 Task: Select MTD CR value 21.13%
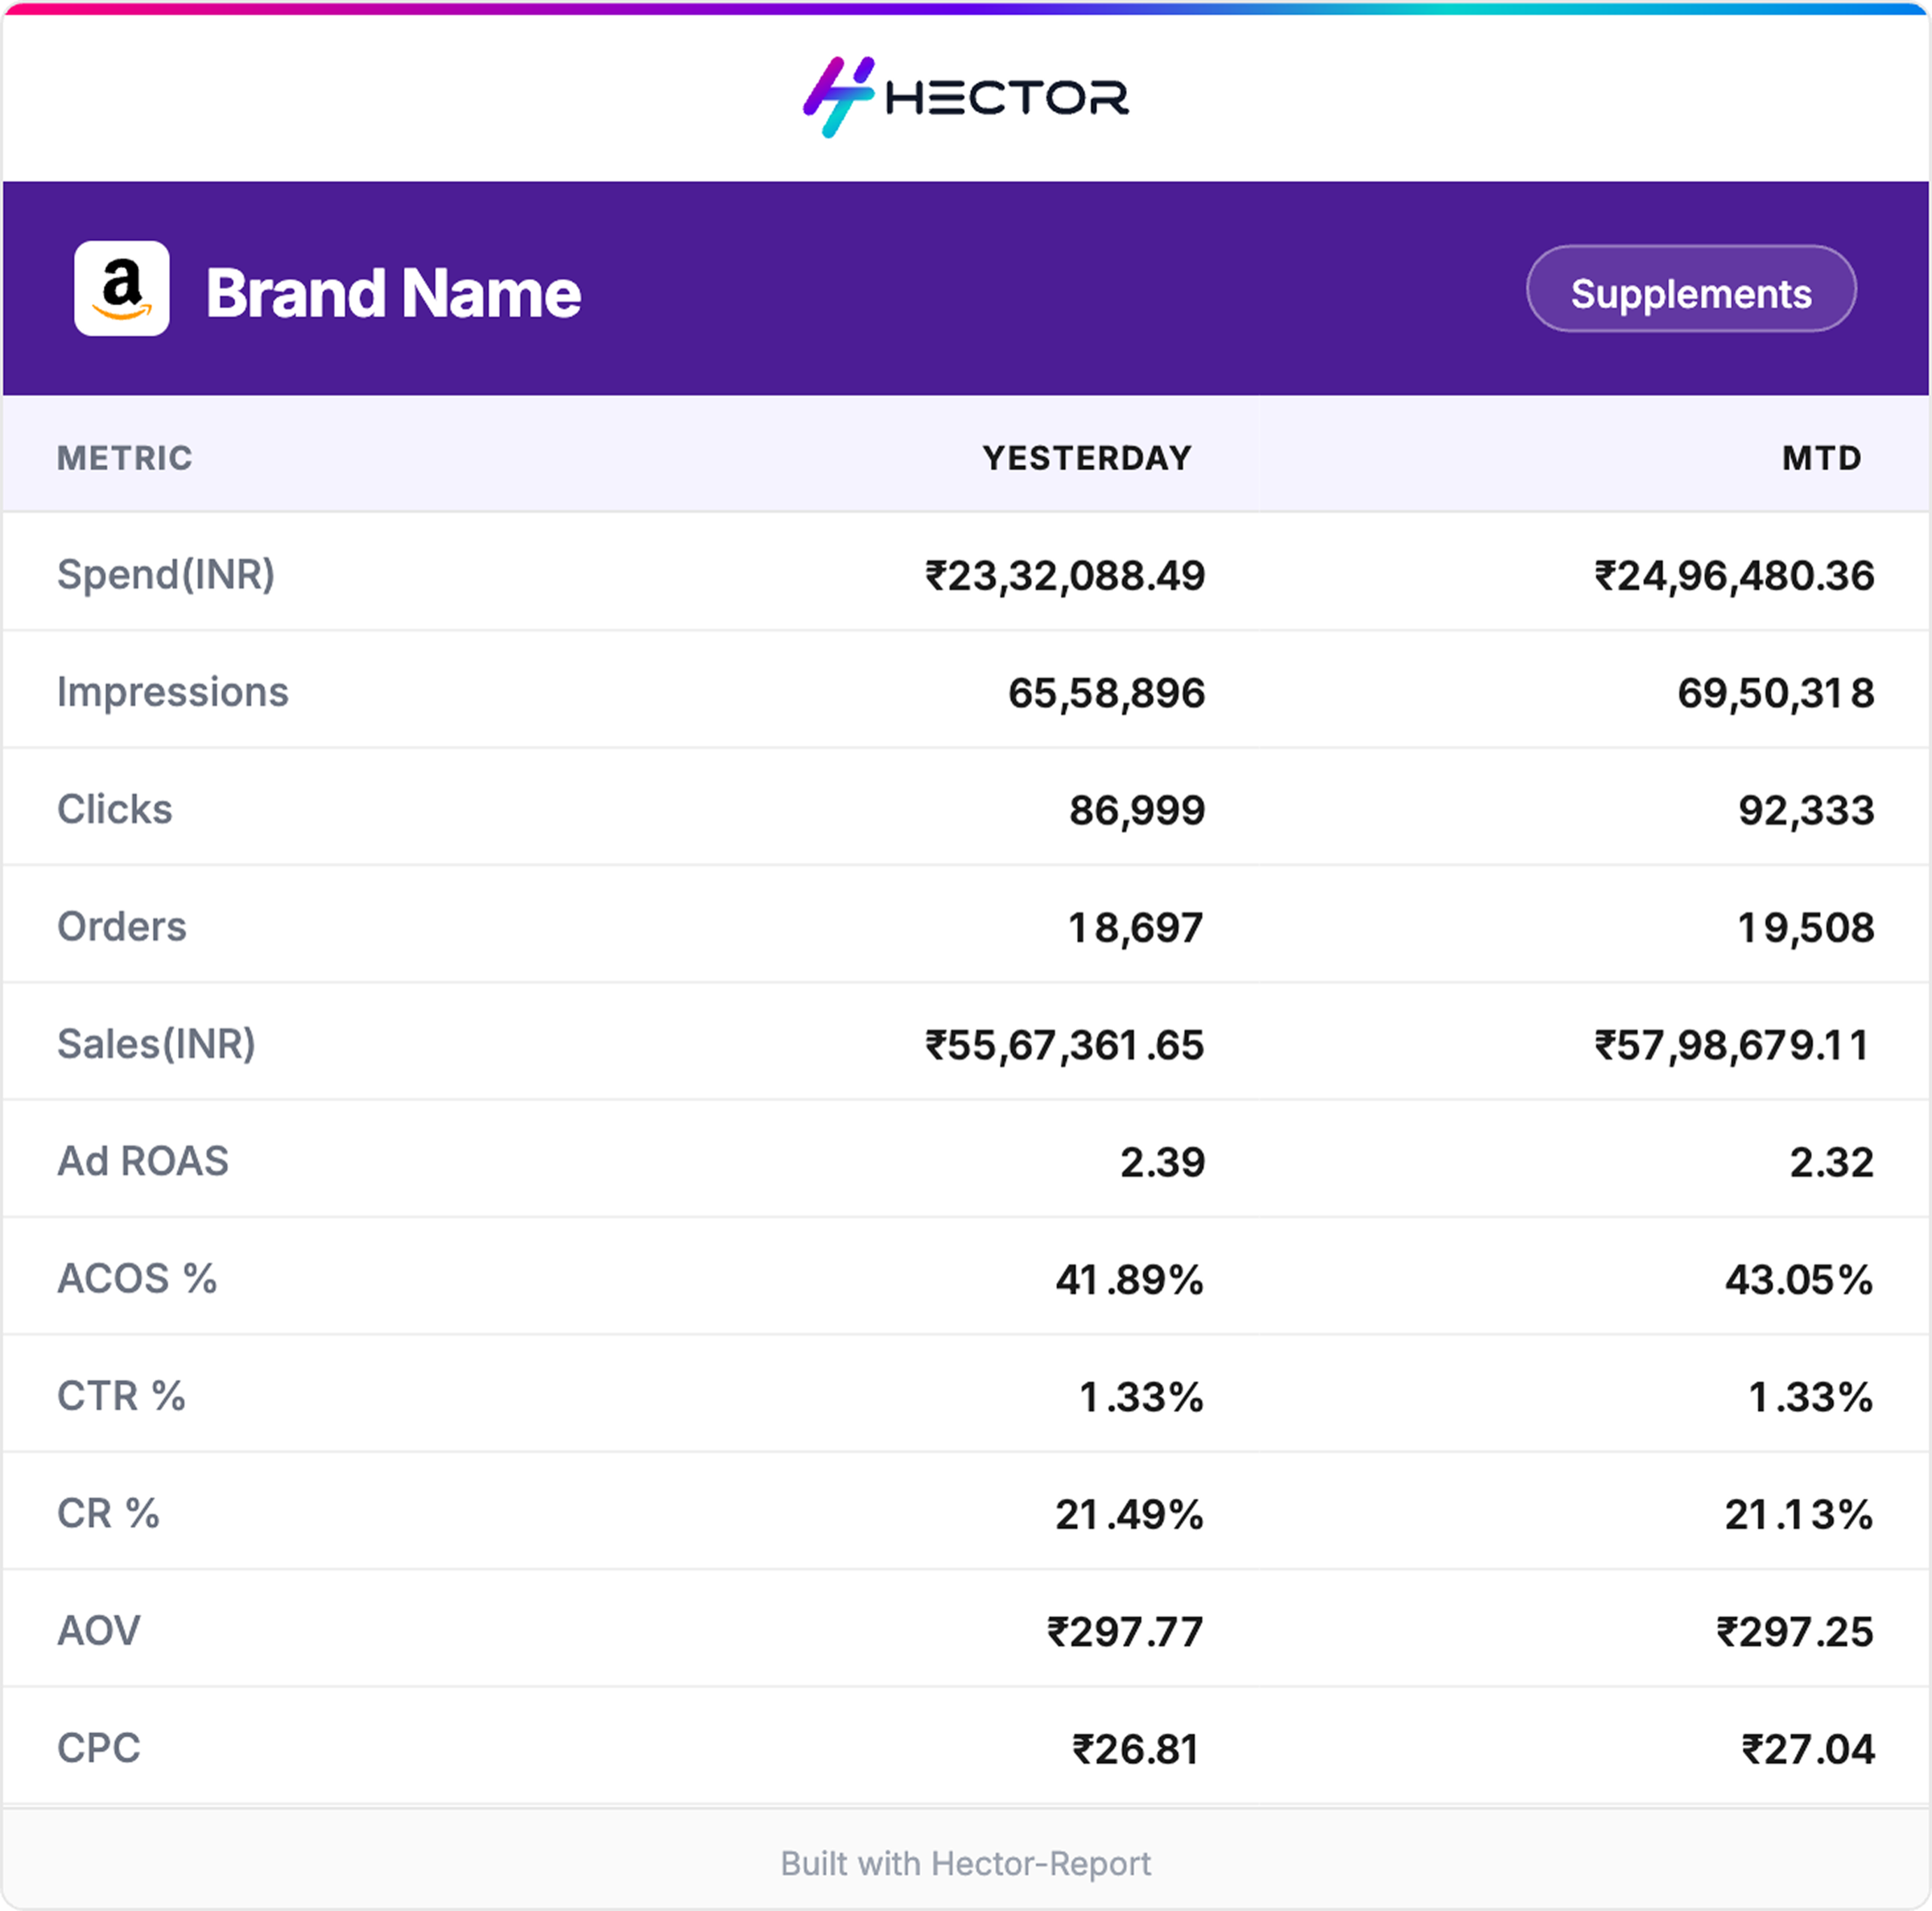point(1799,1515)
